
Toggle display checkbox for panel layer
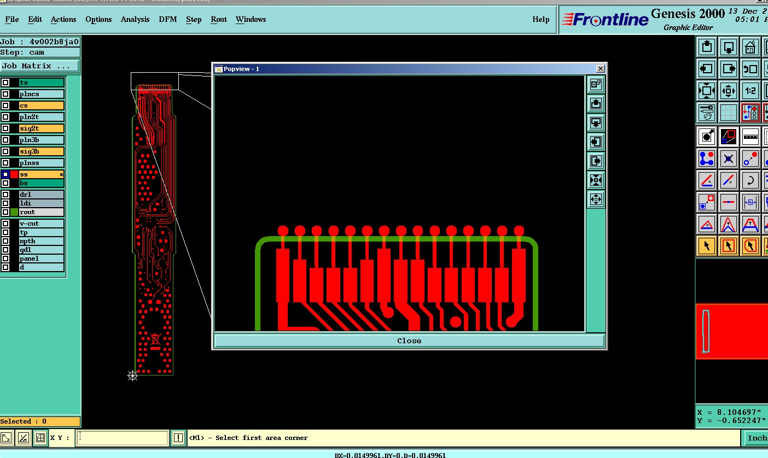click(x=5, y=259)
